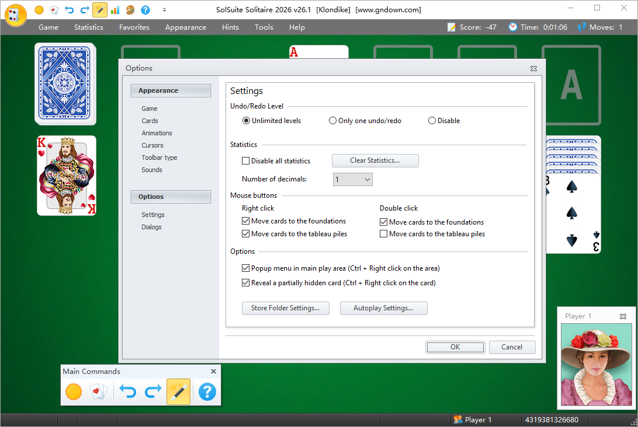
Task: Click the Player 1 avatar portrait
Action: (595, 365)
